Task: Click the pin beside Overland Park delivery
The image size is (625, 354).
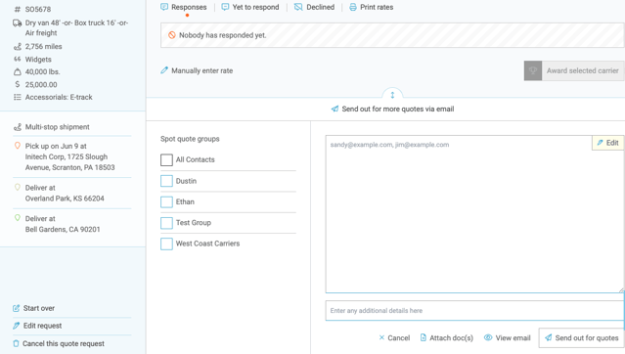Action: 18,188
